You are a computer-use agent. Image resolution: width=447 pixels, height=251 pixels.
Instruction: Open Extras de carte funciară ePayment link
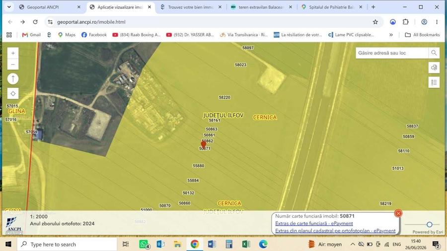tap(314, 223)
